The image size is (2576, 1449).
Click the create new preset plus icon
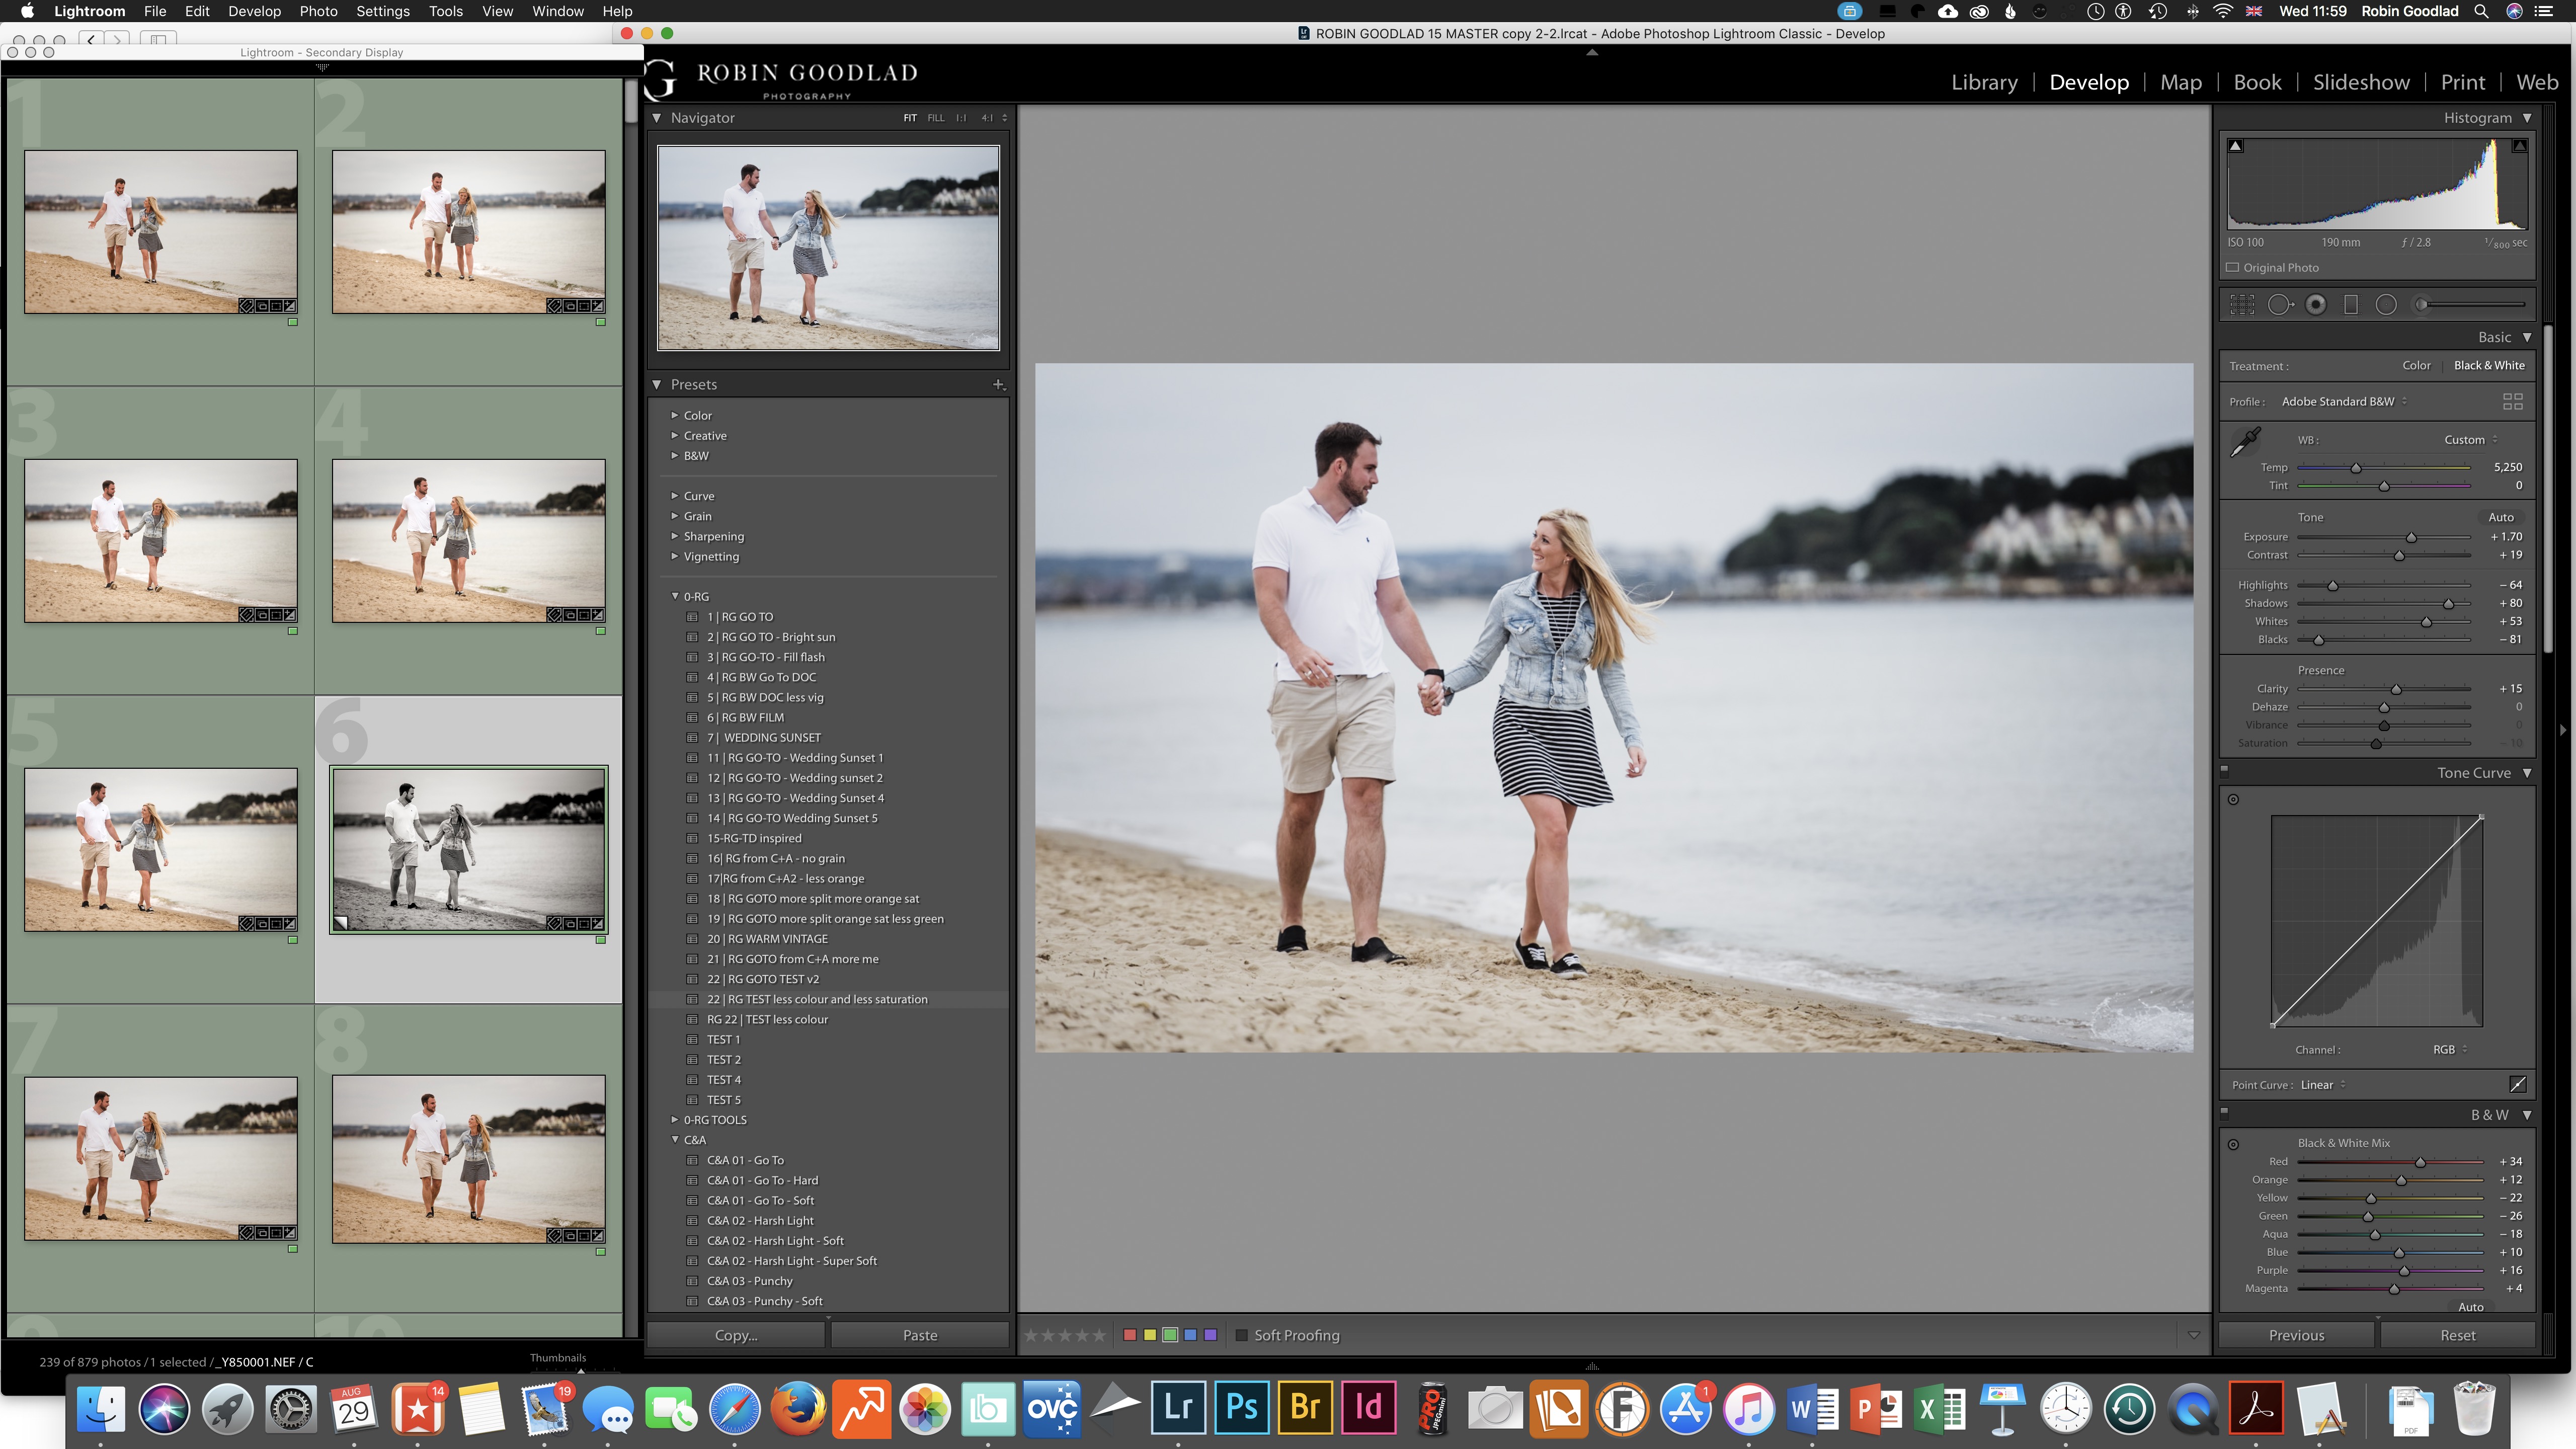tap(997, 384)
